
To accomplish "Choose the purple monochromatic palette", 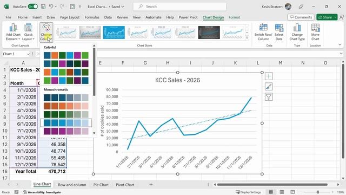I will click(66, 131).
